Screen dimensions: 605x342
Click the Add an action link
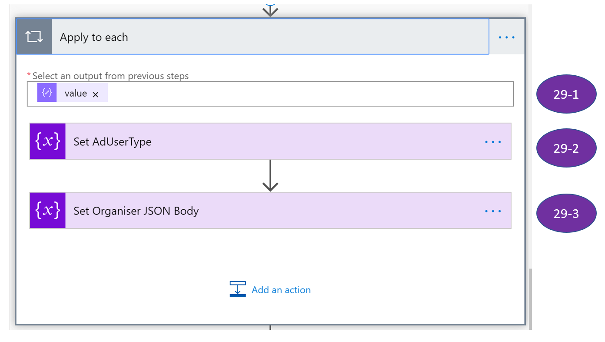281,290
